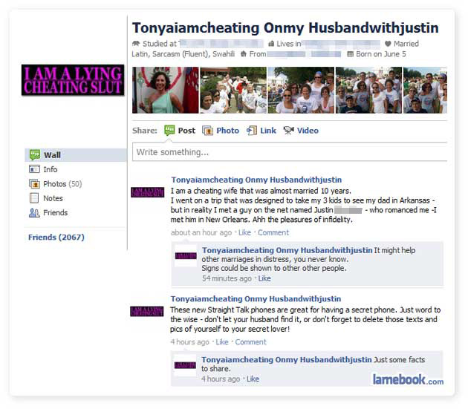
Task: Click the Photo share icon
Action: [x=207, y=131]
